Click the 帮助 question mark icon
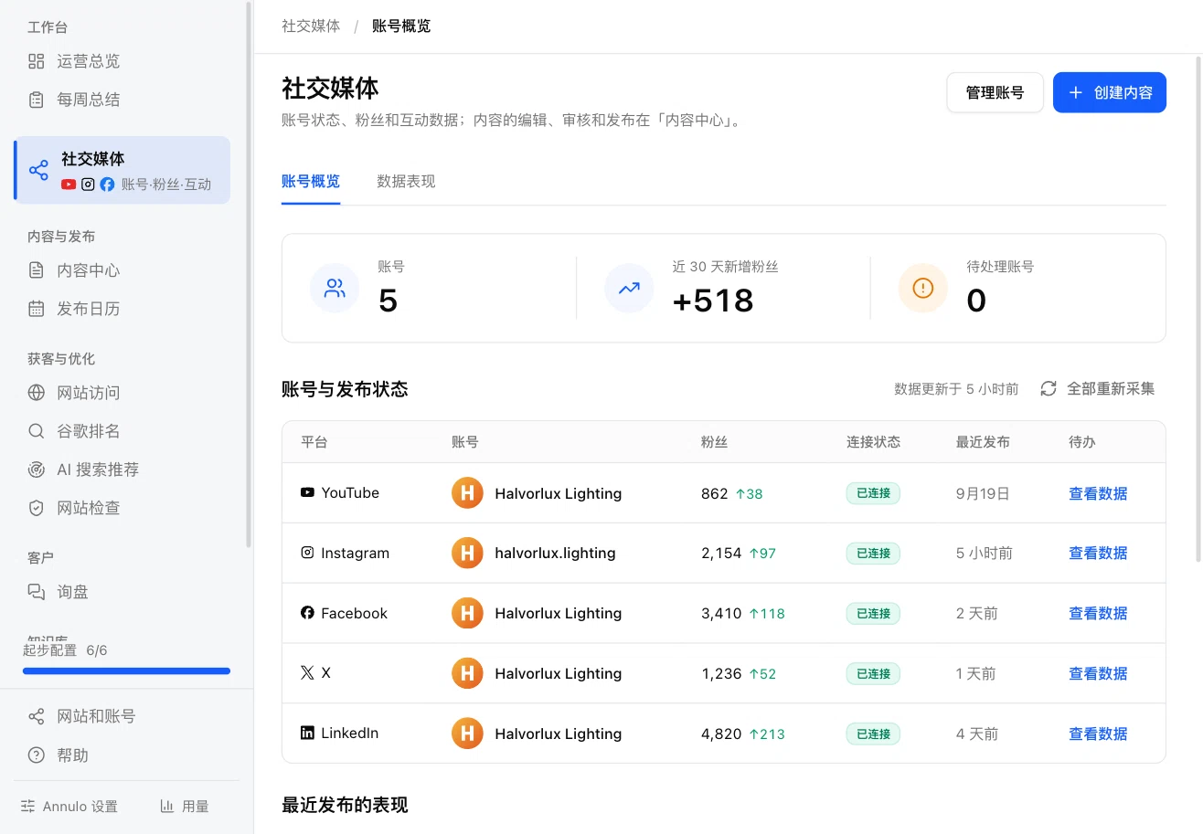This screenshot has width=1203, height=834. (x=37, y=755)
